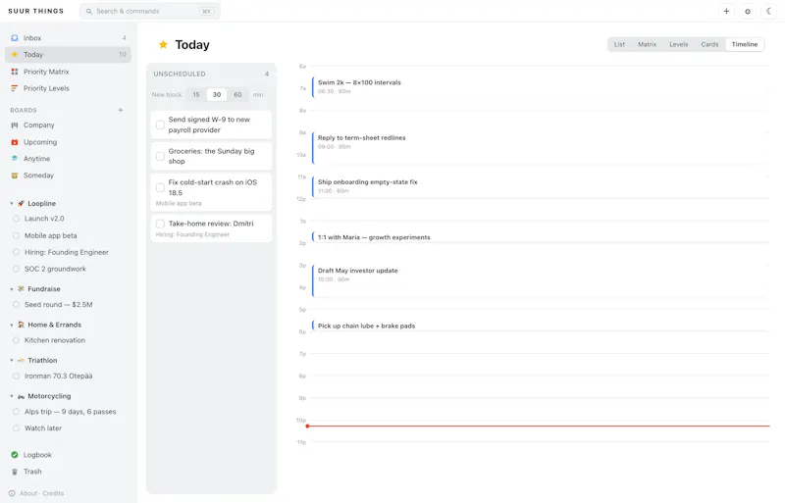Click the yellow star beside Today heading
The image size is (785, 503).
pos(163,44)
